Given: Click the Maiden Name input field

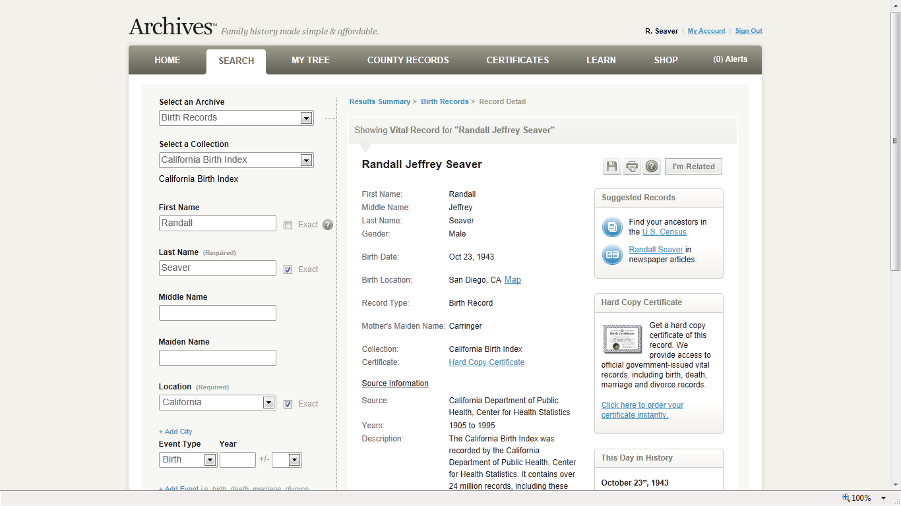Looking at the screenshot, I should (x=218, y=358).
